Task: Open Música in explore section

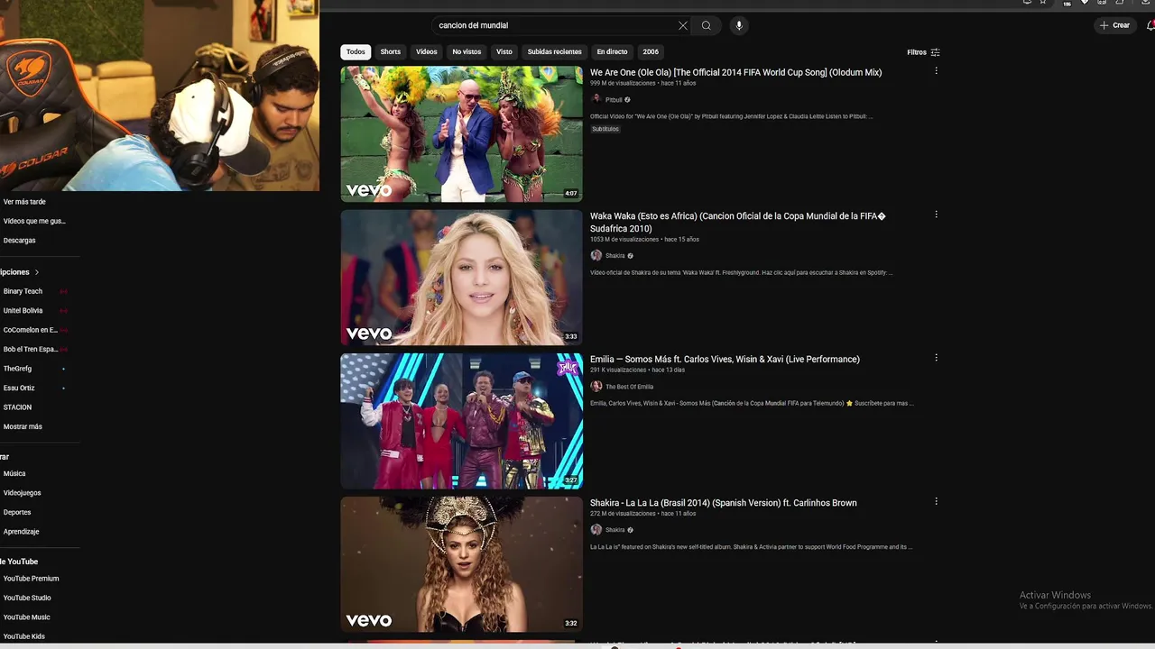Action: [14, 473]
